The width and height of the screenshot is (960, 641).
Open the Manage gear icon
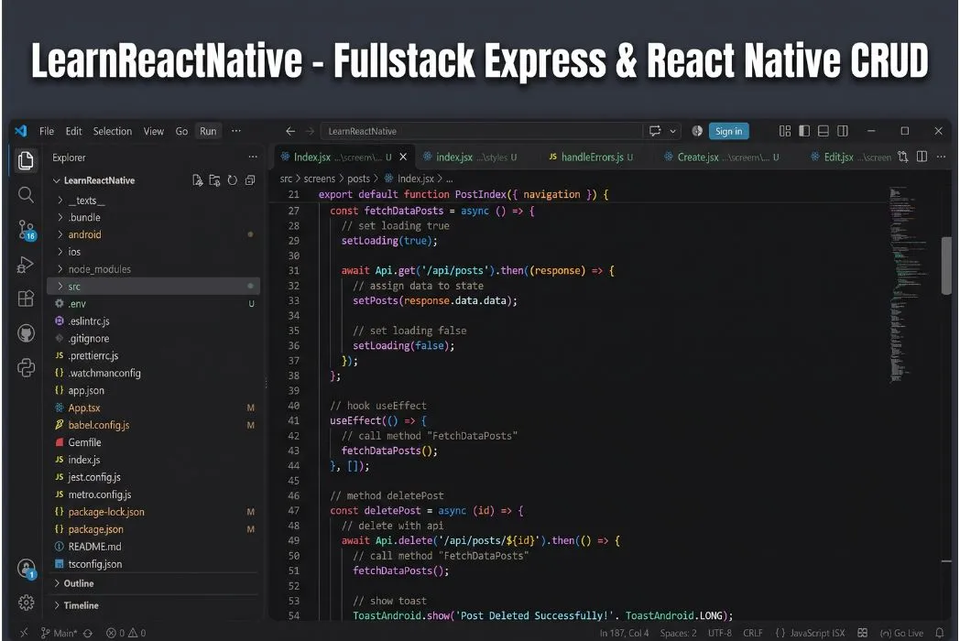click(26, 603)
